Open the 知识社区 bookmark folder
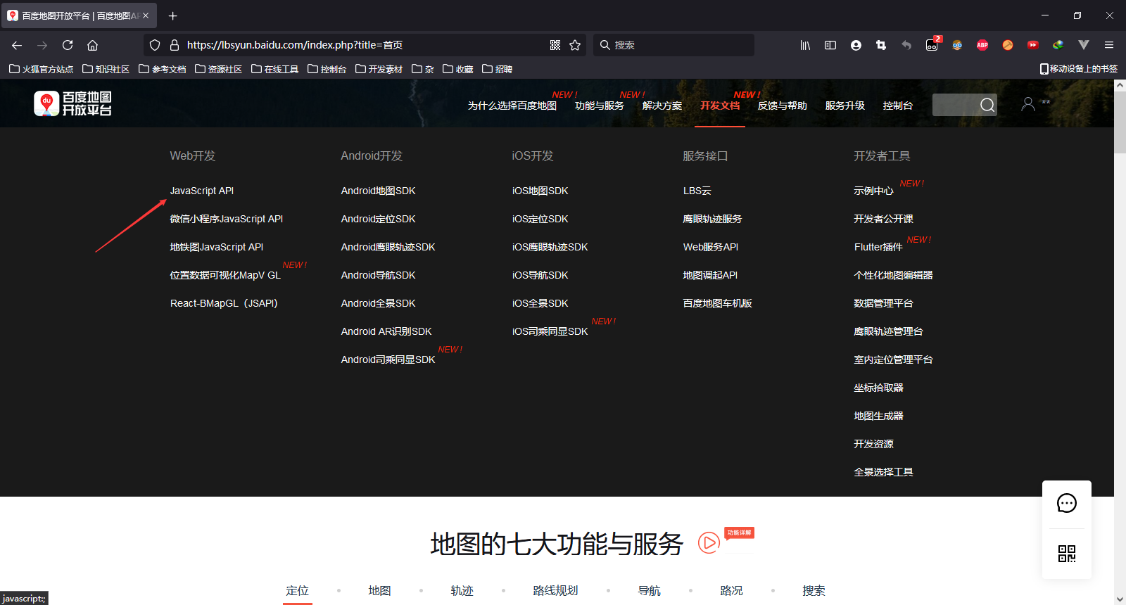Viewport: 1126px width, 605px height. pyautogui.click(x=106, y=69)
